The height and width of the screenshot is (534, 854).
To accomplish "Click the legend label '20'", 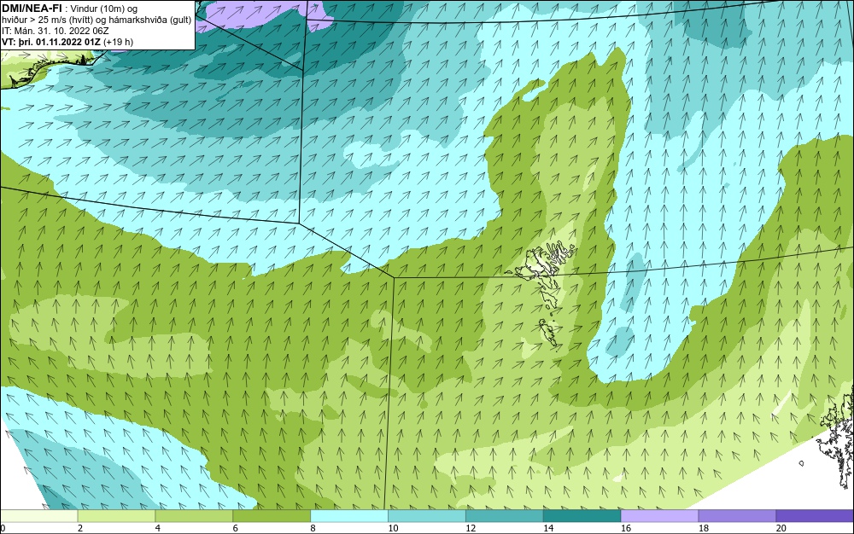I will click(x=781, y=528).
